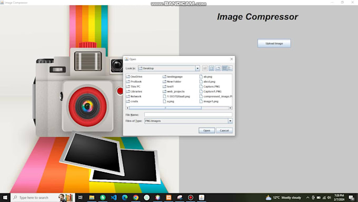
Task: Select the This PC entry
Action: [x=133, y=86]
